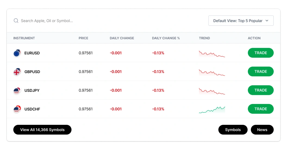Click the EURUSD flag icon

pos(17,53)
